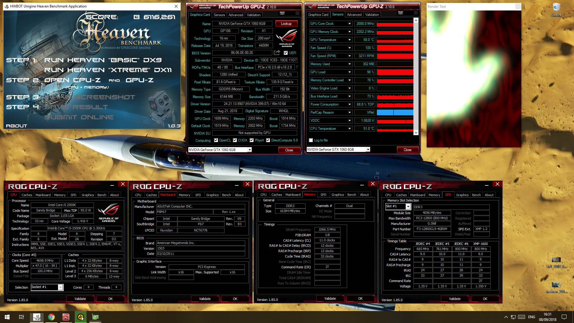The height and width of the screenshot is (323, 574).
Task: Run Heaven "BASIC" DX9 benchmark
Action: coord(103,60)
